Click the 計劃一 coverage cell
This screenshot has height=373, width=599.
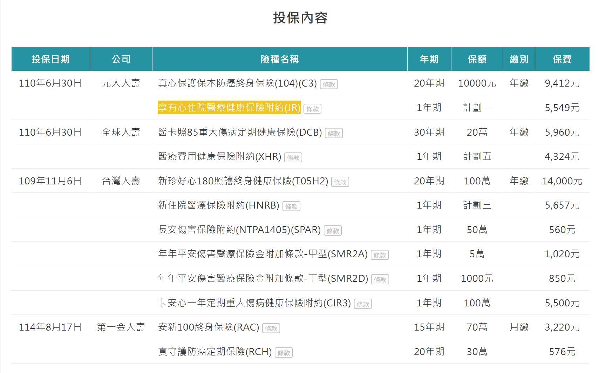477,108
